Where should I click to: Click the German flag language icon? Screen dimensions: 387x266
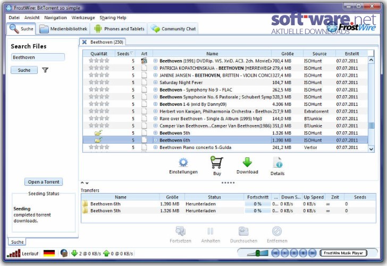(49, 253)
